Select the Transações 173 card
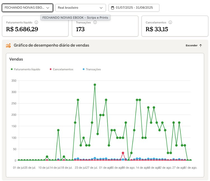This screenshot has width=210, height=181. click(x=105, y=26)
